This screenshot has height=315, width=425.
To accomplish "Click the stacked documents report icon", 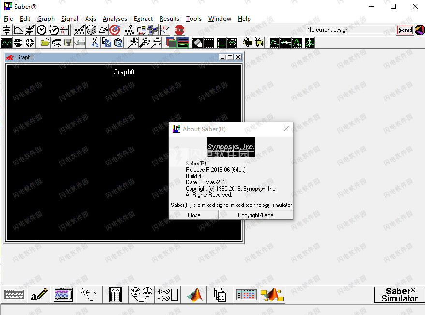I will tap(220, 294).
